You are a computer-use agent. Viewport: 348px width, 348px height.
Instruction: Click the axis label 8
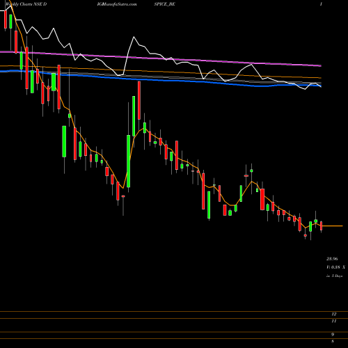coord(333,342)
